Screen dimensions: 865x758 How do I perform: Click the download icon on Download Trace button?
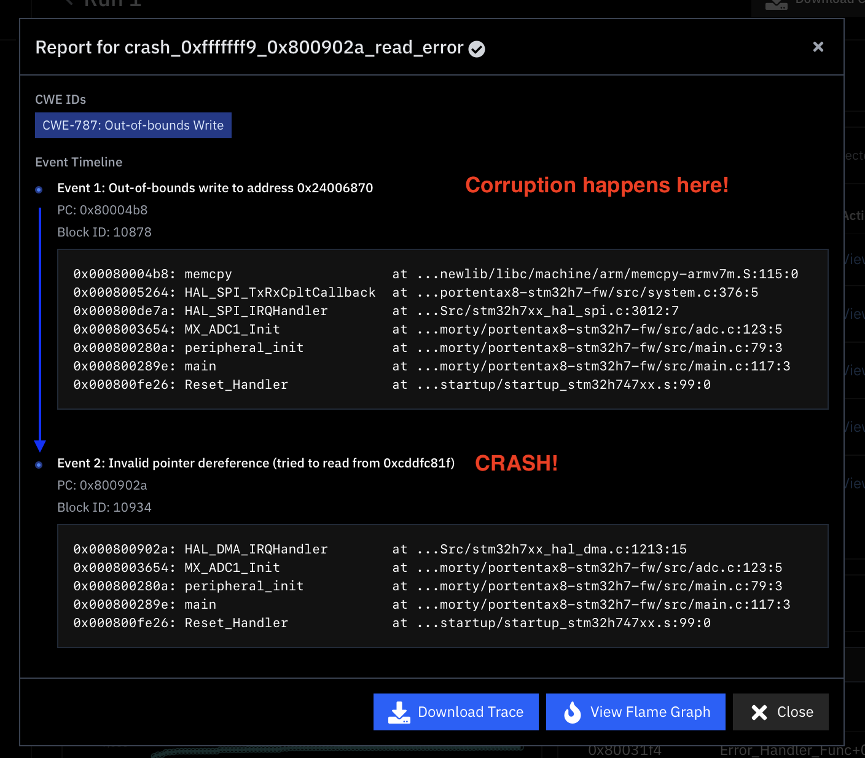coord(399,712)
